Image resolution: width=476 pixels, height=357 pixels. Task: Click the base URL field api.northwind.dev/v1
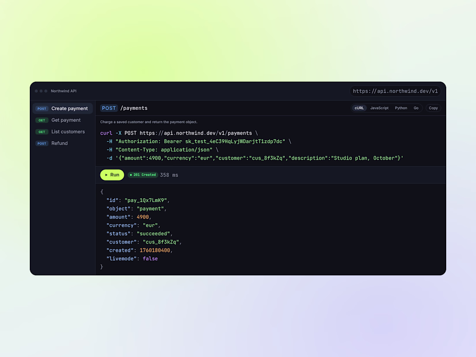tap(395, 91)
